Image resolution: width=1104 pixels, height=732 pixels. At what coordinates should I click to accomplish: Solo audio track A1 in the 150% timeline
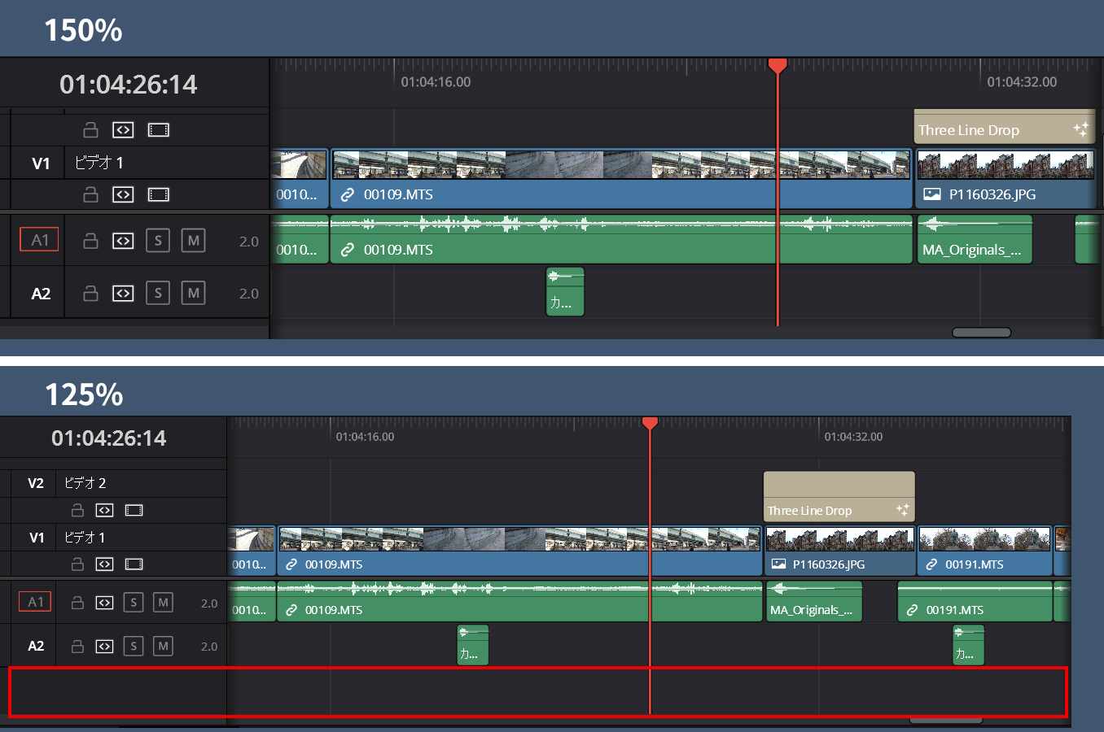click(x=158, y=241)
